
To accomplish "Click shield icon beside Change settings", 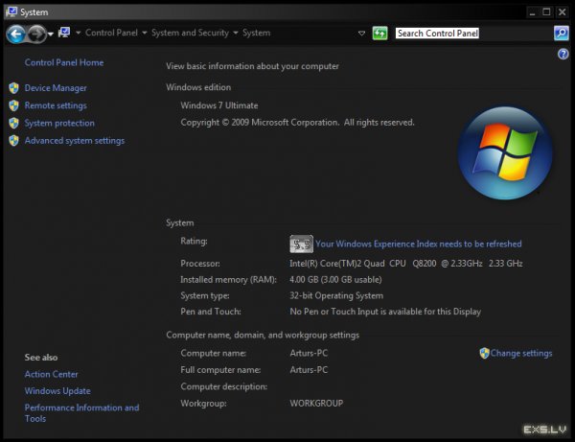I will pyautogui.click(x=484, y=353).
